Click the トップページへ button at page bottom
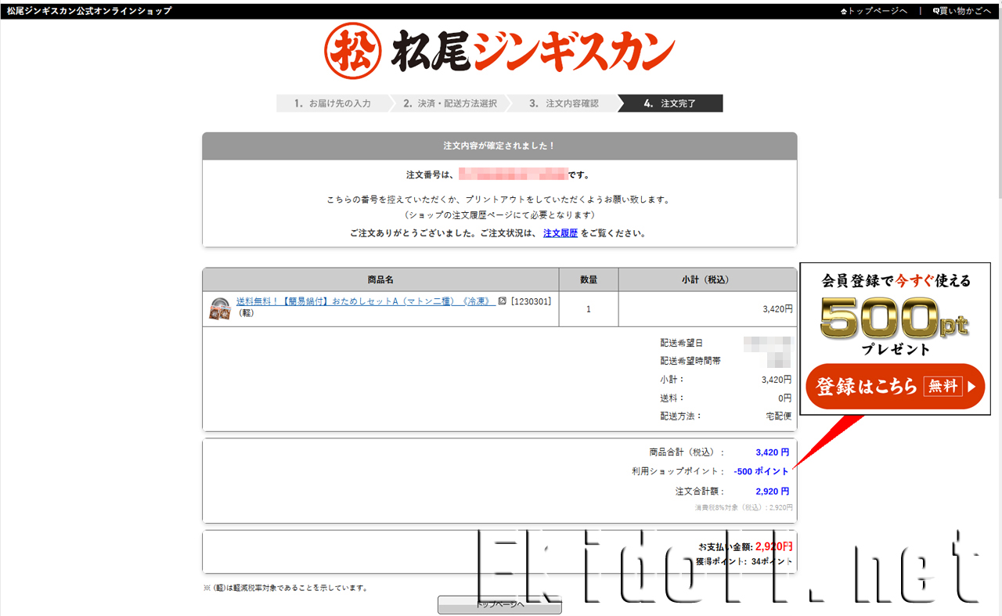 coord(499,605)
